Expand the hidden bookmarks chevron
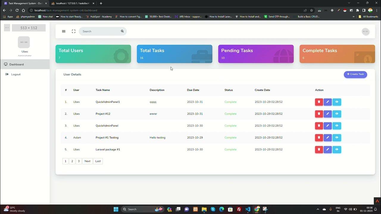The height and width of the screenshot is (214, 381). (x=354, y=17)
